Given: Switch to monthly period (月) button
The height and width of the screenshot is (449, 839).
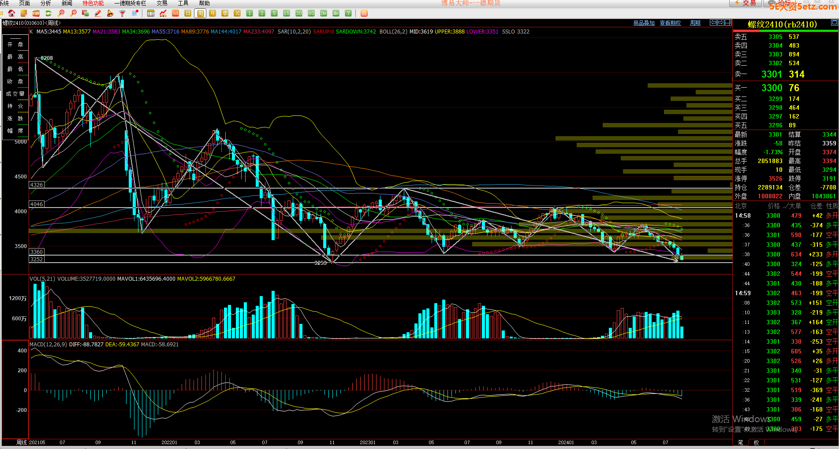Looking at the screenshot, I should click(213, 13).
